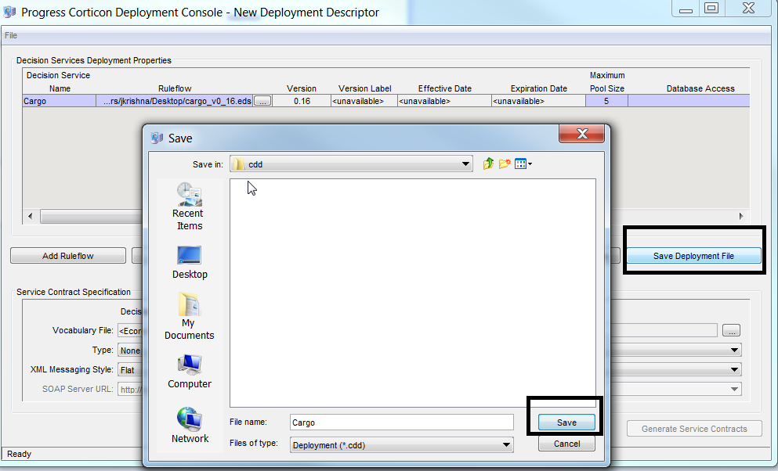Minimize the Deployment Console window
The height and width of the screenshot is (471, 778).
pos(686,9)
